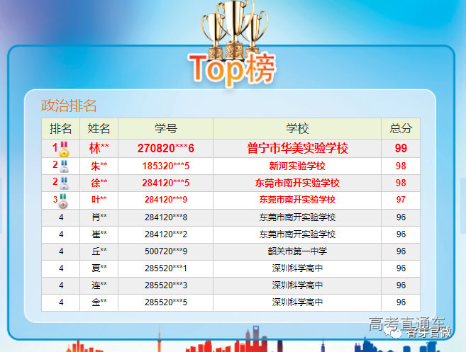Select the name 丘** in the ranking
The image size is (466, 352).
(x=99, y=251)
